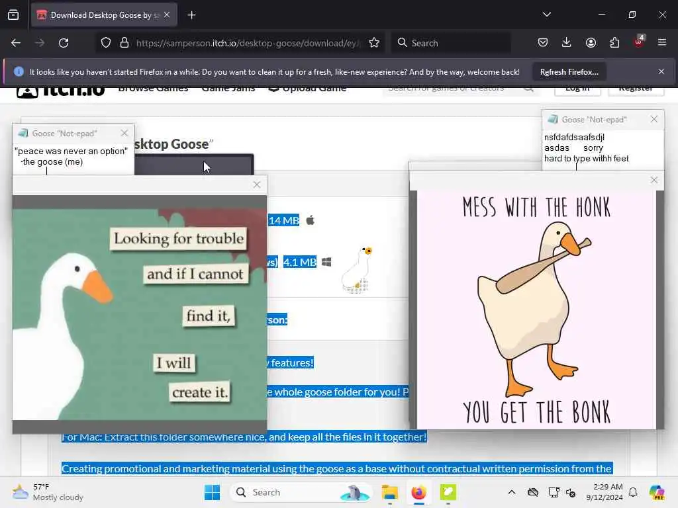Screen dimensions: 678x508
Task: Click the Windows platform icon
Action: click(326, 262)
